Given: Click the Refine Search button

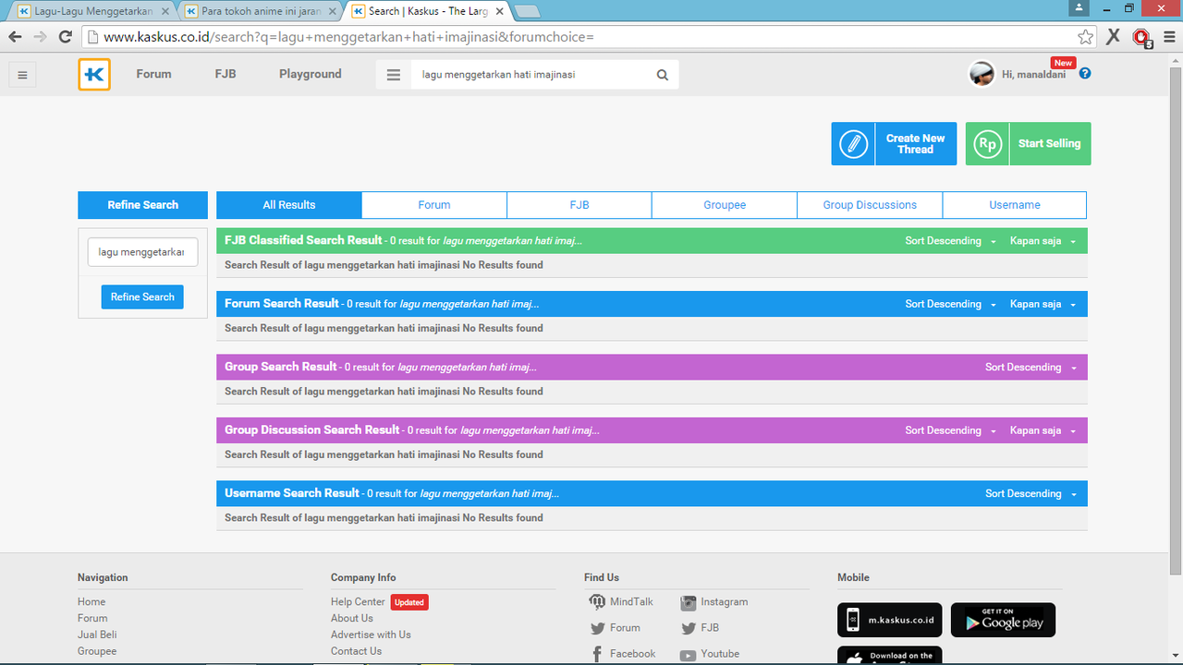Looking at the screenshot, I should click(x=142, y=297).
